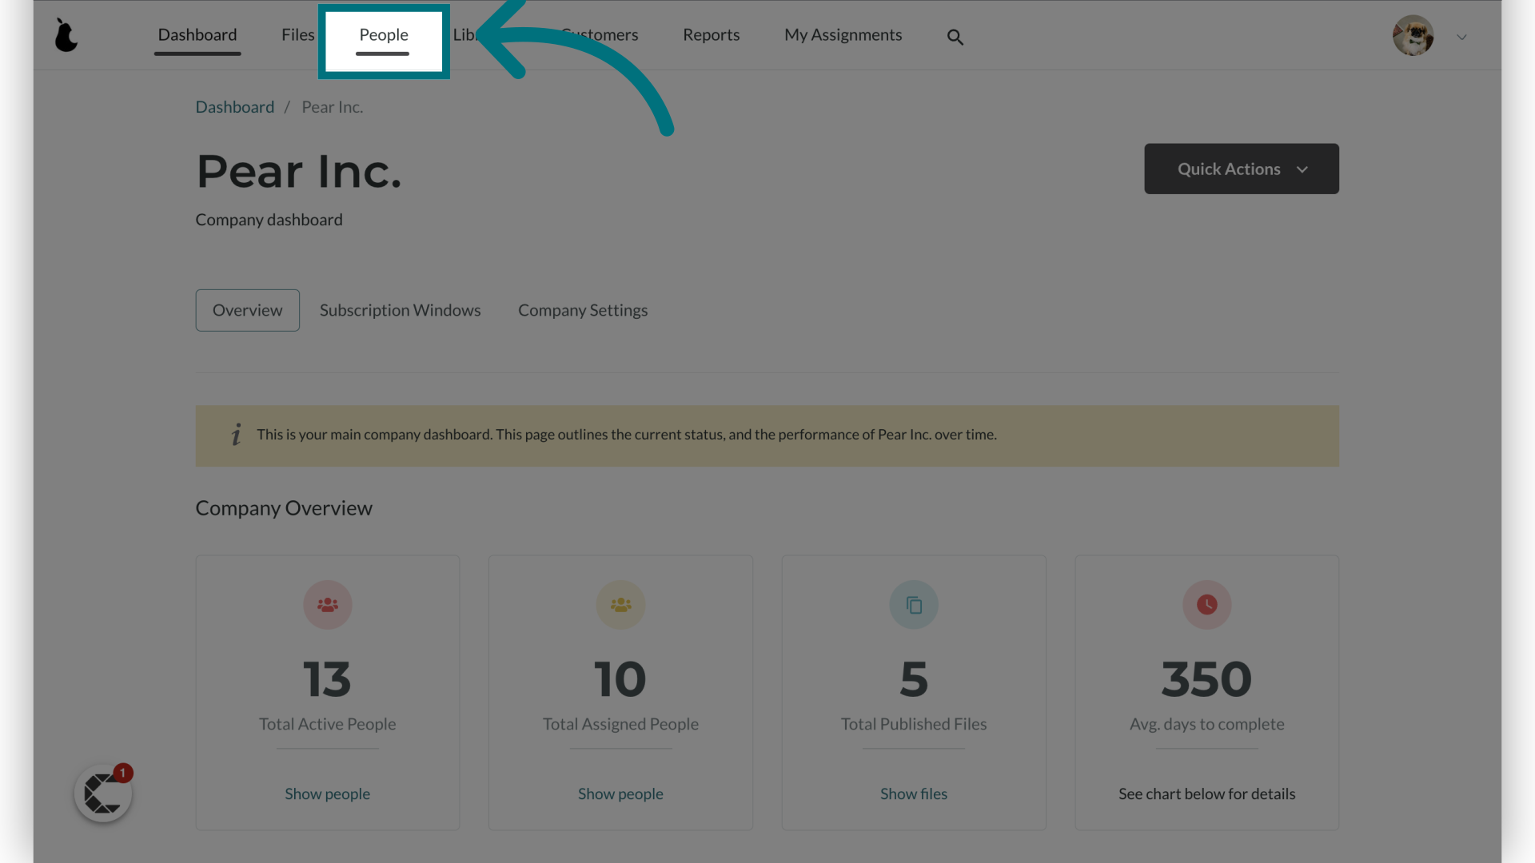Open the chat widget bubble icon
The image size is (1535, 863).
tap(103, 793)
